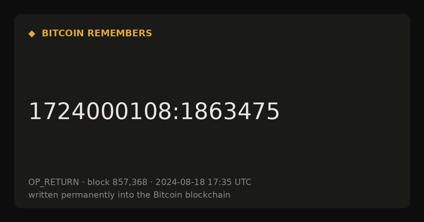The width and height of the screenshot is (424, 222).
Task: Click the OP_RETURN label
Action: click(54, 183)
